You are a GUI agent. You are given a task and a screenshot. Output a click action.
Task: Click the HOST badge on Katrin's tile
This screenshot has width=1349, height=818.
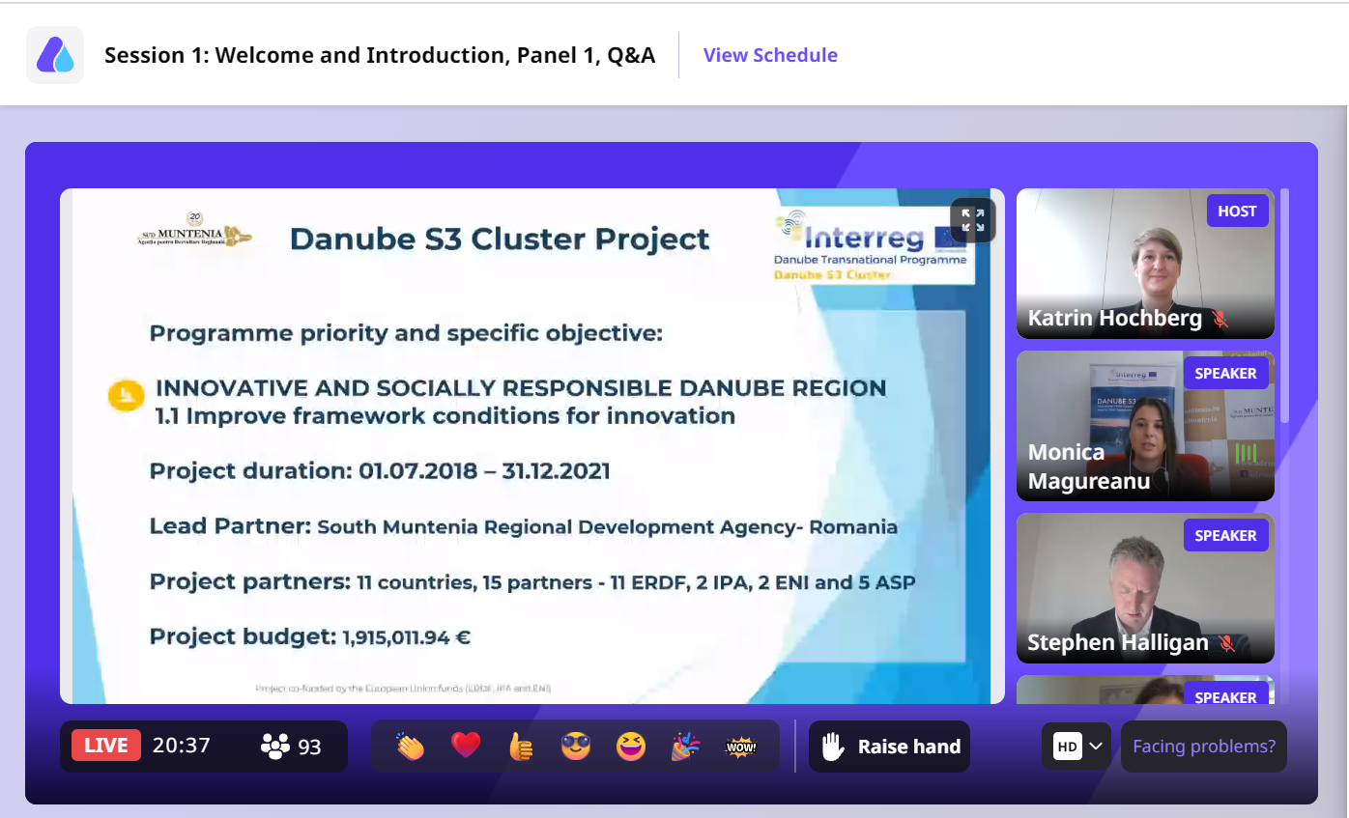click(1237, 211)
